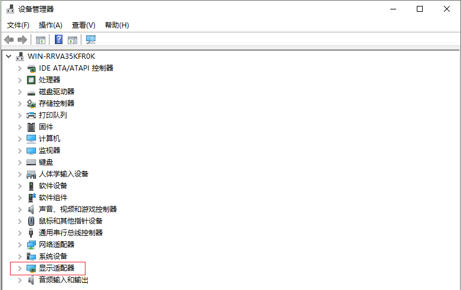Expand the 磁盘驱动器 category
The height and width of the screenshot is (290, 461).
pos(19,92)
